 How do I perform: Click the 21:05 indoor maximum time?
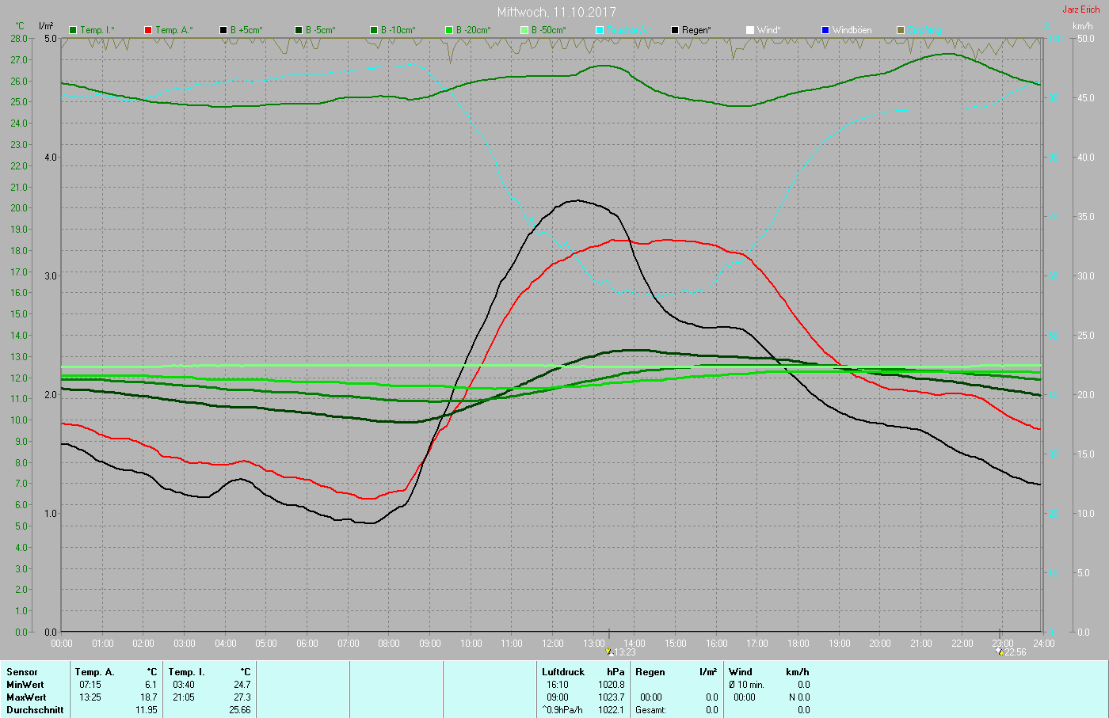(184, 697)
